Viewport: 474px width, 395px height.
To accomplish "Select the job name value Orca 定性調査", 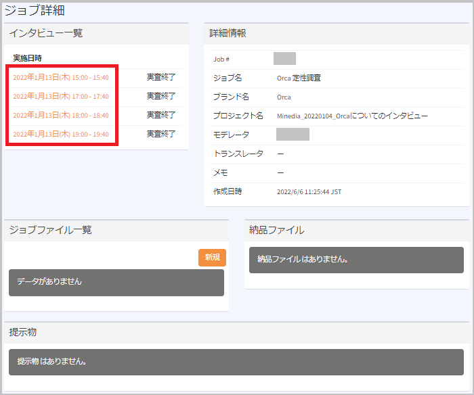I will (299, 78).
